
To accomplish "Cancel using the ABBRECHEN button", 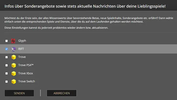I will click(62, 93).
